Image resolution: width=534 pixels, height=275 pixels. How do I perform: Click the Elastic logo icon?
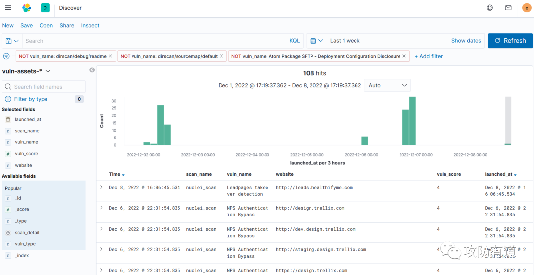tap(26, 8)
